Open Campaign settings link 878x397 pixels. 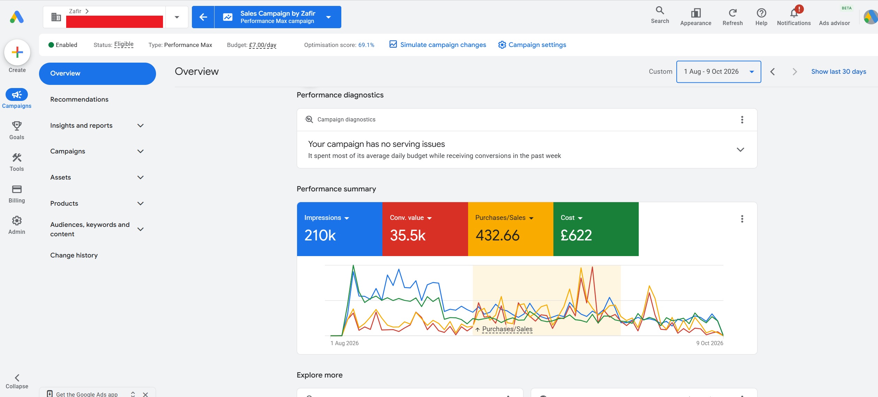tap(532, 45)
